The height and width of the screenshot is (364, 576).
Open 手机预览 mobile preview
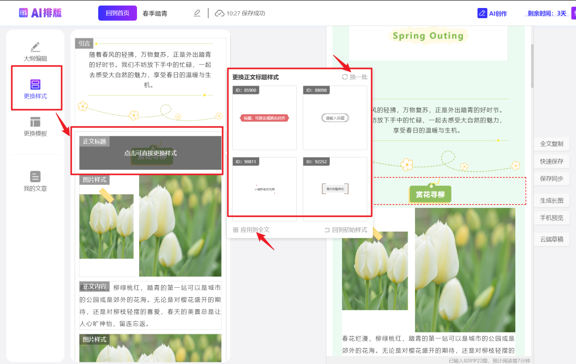[552, 218]
